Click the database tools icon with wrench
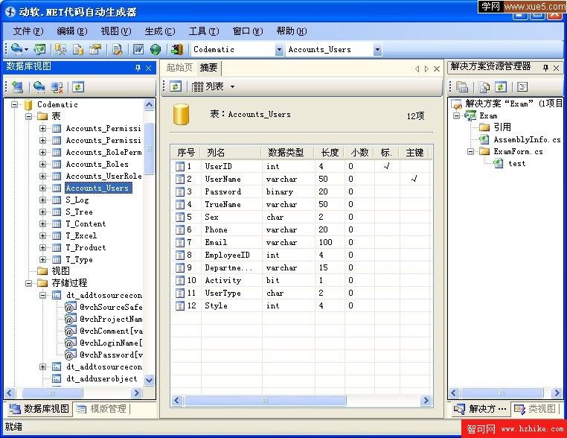 click(61, 49)
